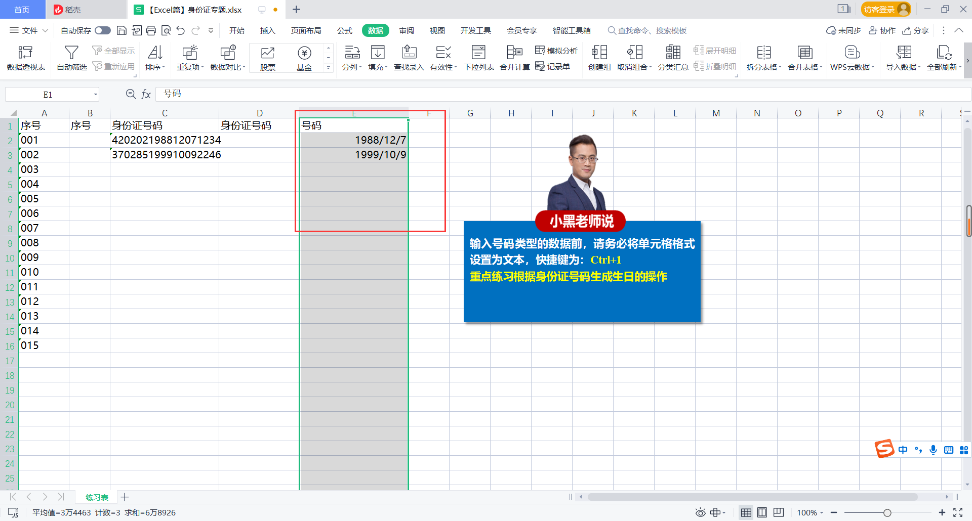Click cell A2 containing 001
This screenshot has height=521, width=972.
[45, 140]
